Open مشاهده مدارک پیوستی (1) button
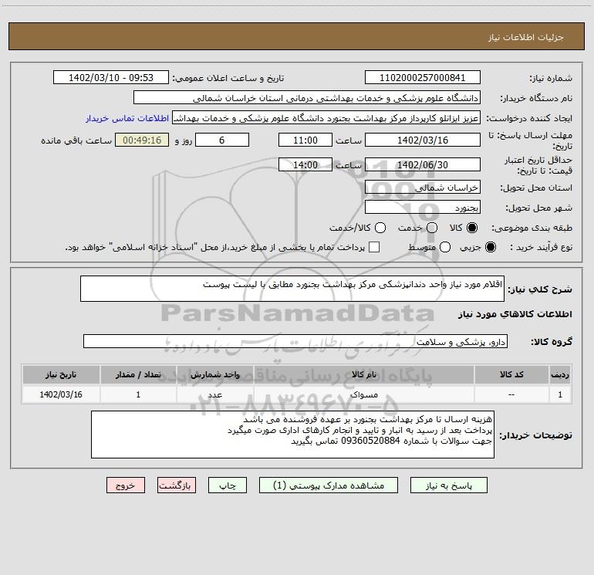Image resolution: width=594 pixels, height=575 pixels. (x=329, y=485)
